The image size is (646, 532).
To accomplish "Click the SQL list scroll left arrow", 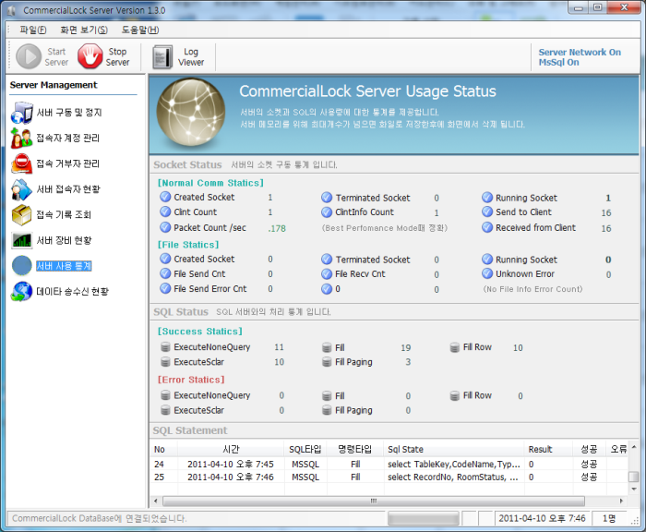I will pos(156,502).
